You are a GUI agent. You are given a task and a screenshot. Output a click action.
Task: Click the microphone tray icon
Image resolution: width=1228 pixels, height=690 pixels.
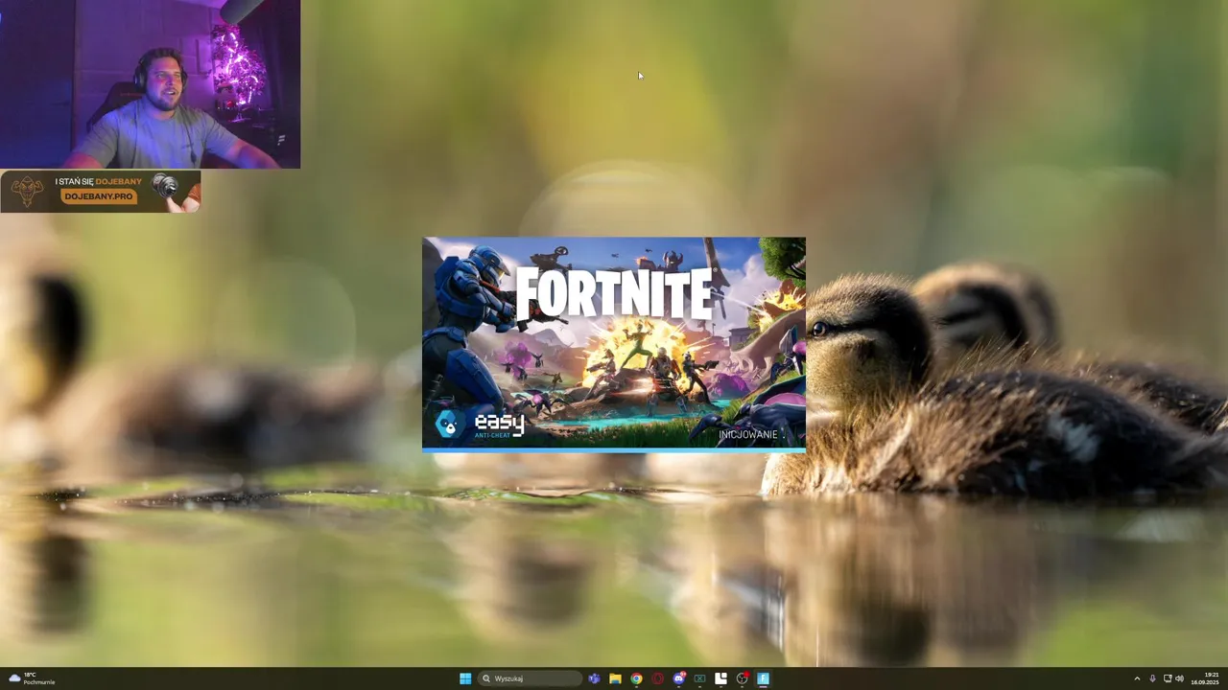coord(1152,678)
